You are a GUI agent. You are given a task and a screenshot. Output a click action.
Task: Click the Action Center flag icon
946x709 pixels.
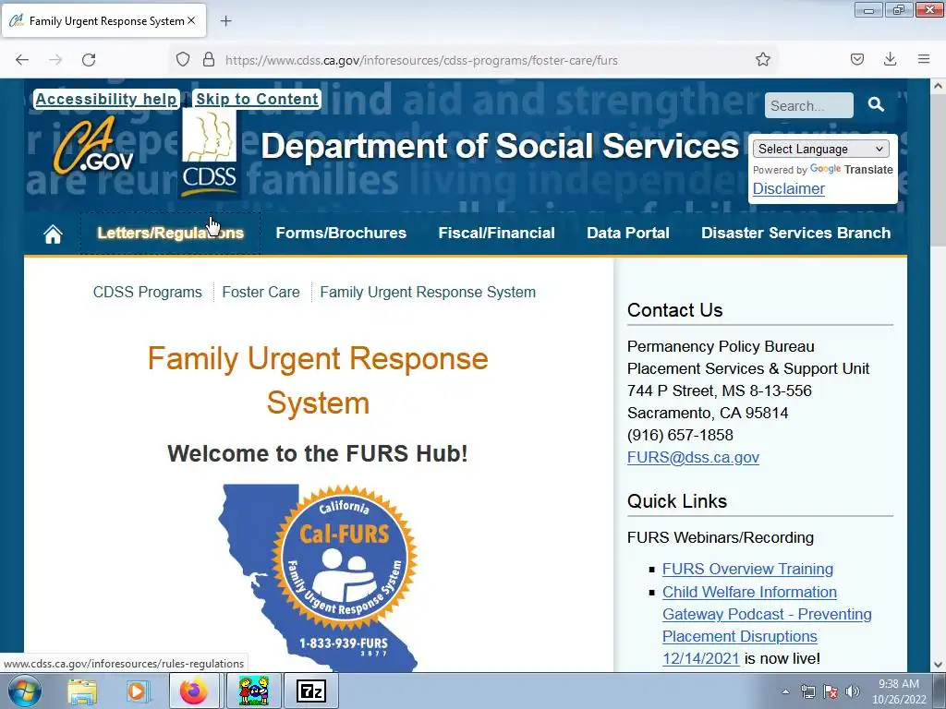pyautogui.click(x=831, y=691)
